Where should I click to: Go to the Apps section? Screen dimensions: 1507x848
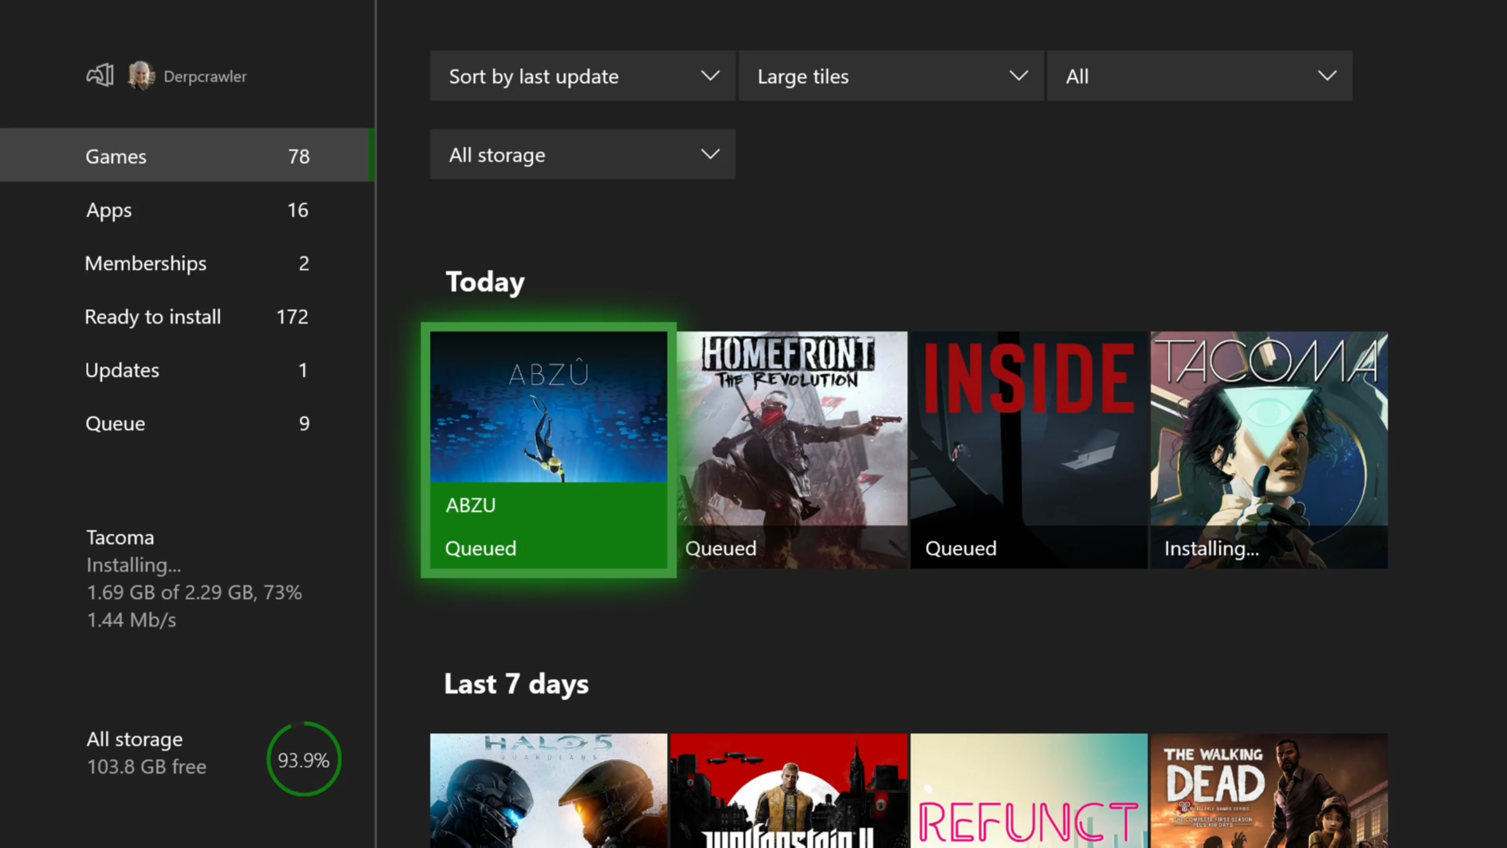187,210
